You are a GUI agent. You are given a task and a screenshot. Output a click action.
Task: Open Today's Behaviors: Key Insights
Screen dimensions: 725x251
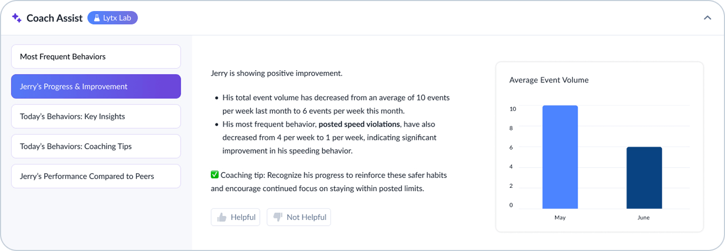pyautogui.click(x=96, y=117)
